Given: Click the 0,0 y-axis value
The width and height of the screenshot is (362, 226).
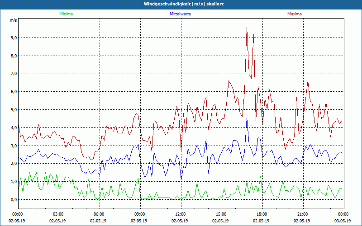Looking at the screenshot, I should point(14,199).
